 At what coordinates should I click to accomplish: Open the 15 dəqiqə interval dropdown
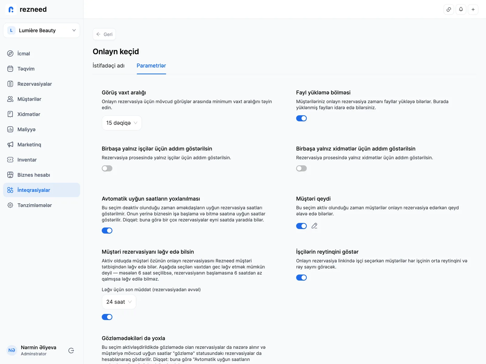[122, 123]
